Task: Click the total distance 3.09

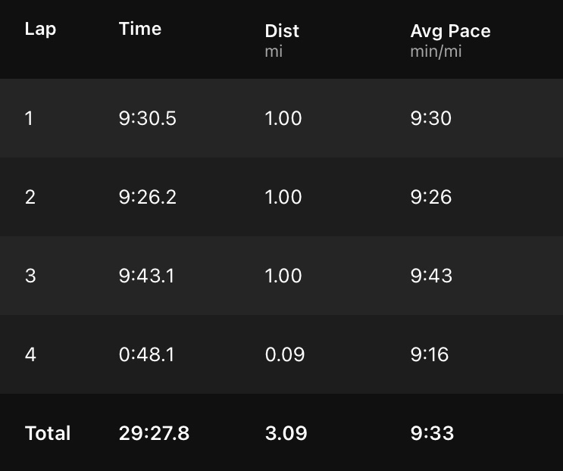Action: coord(286,433)
